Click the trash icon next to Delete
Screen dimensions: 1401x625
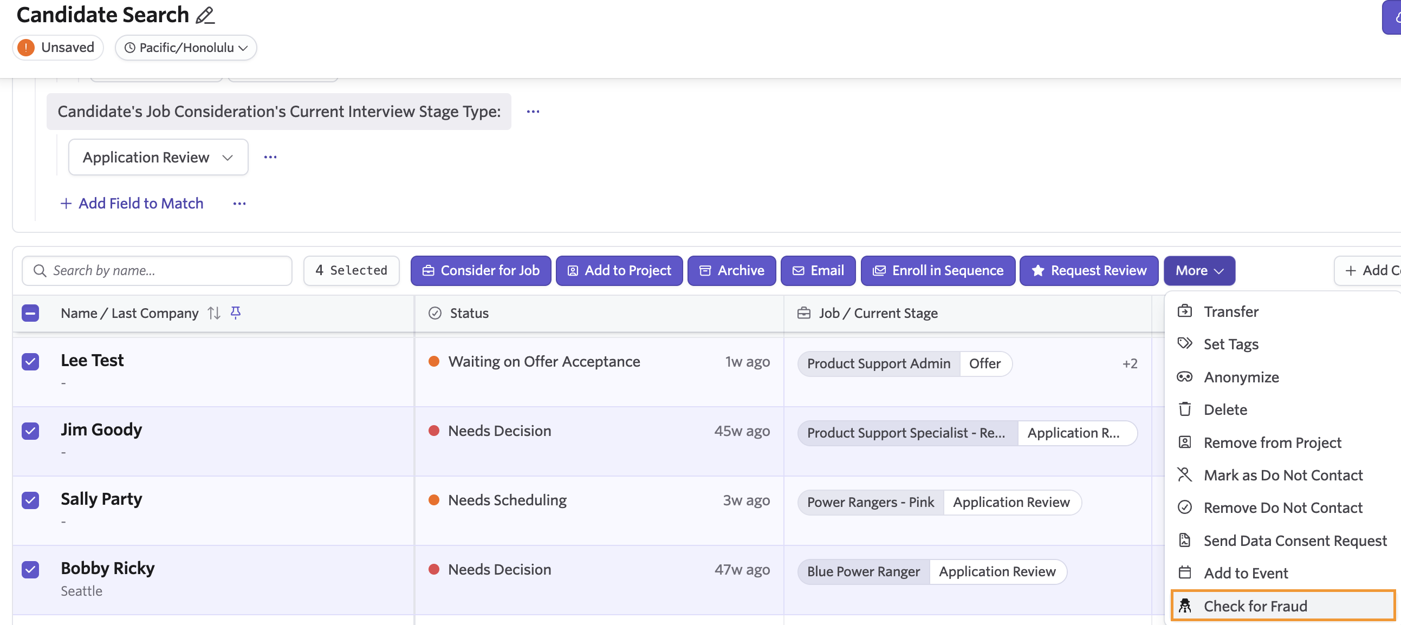(1184, 409)
